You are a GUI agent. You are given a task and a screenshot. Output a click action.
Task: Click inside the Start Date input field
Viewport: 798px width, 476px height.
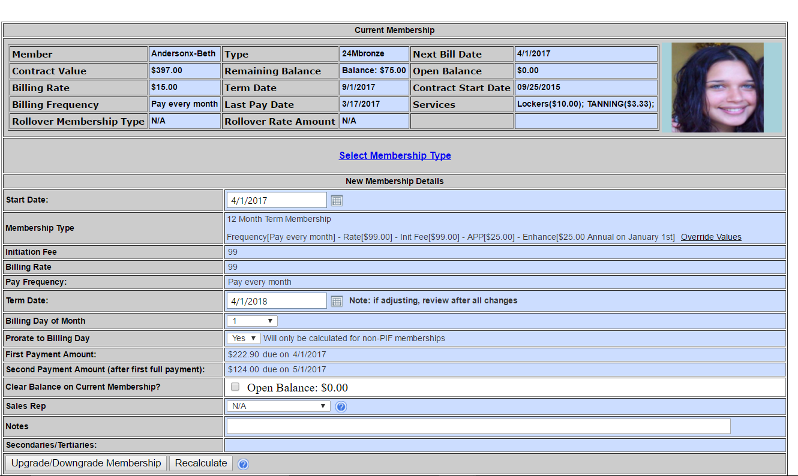coord(276,200)
